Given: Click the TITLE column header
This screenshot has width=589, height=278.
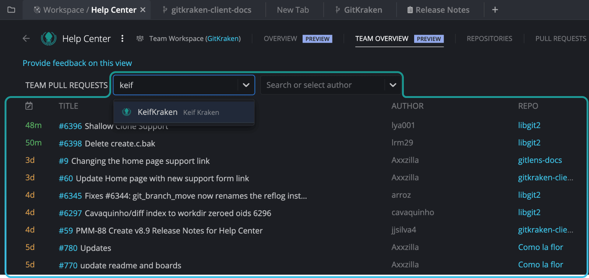Looking at the screenshot, I should 68,106.
